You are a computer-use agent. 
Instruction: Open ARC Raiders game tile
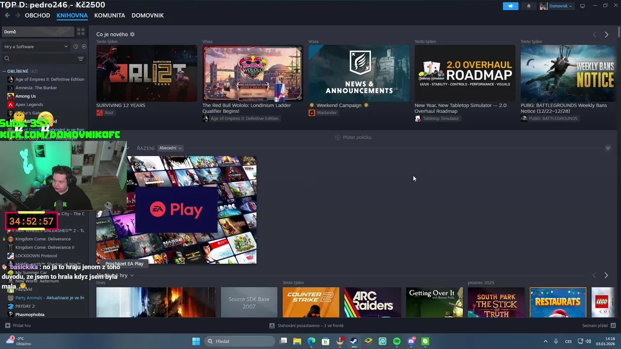pos(373,302)
